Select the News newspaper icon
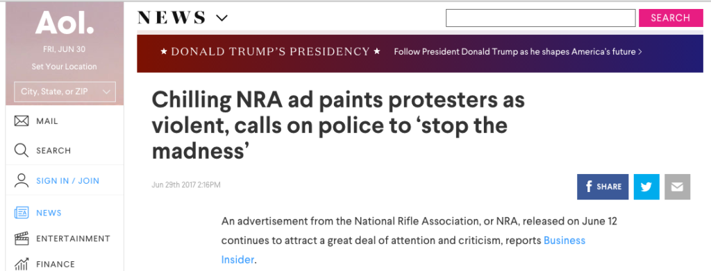Screen dimensions: 711x271 pos(22,213)
